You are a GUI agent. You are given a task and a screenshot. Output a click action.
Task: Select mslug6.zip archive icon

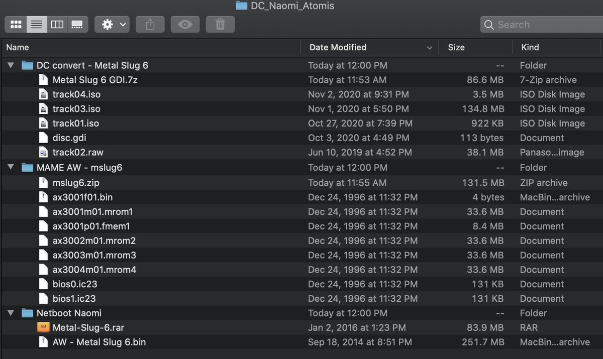43,183
